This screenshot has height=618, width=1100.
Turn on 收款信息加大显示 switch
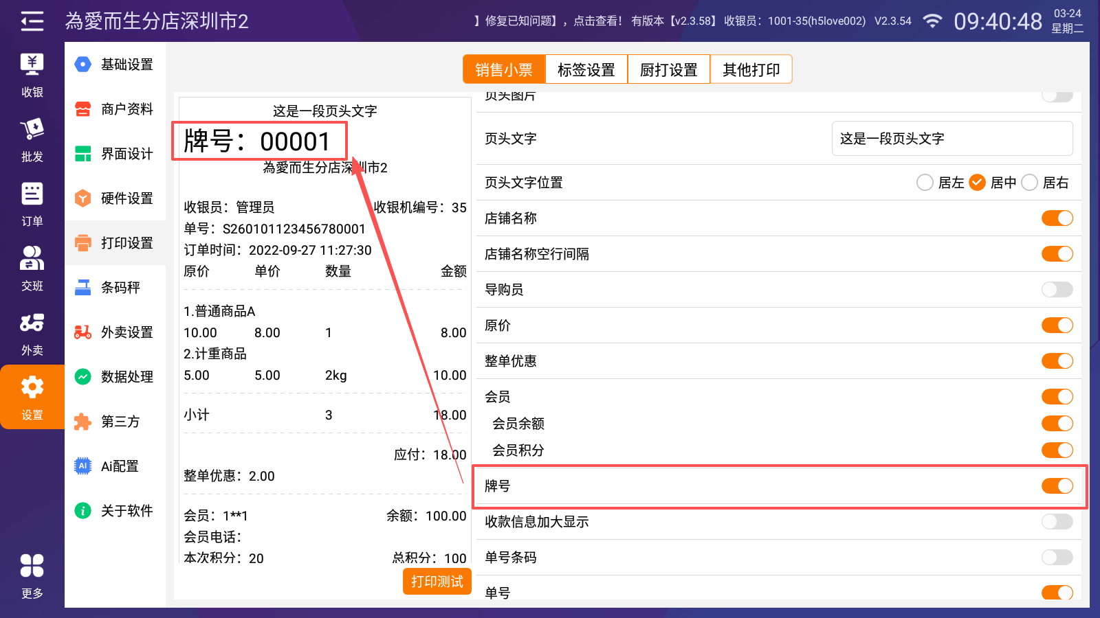[1057, 522]
